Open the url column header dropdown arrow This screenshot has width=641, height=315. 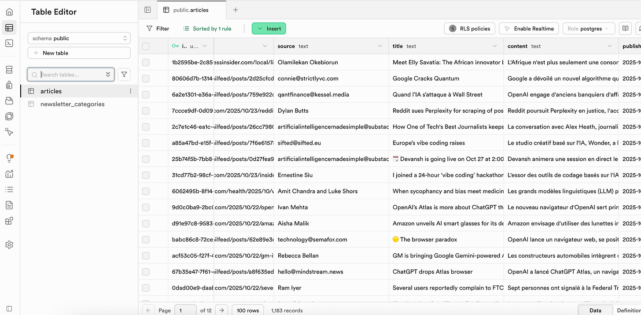pyautogui.click(x=265, y=46)
